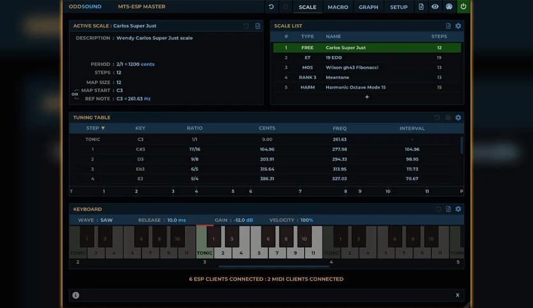Switch to the MACRO tab
533x308 pixels.
point(338,7)
